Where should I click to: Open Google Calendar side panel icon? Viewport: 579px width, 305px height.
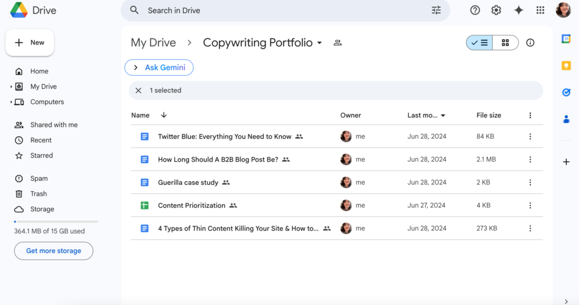(x=566, y=39)
